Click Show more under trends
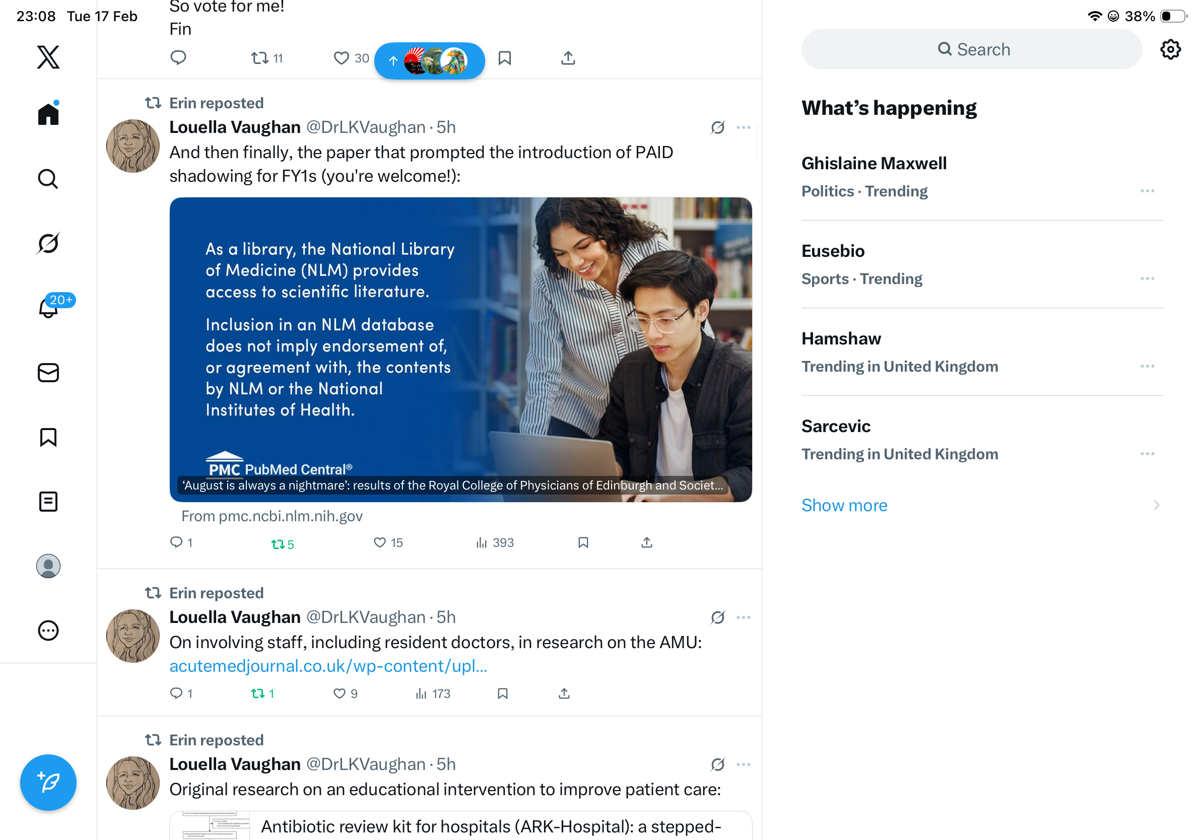 click(844, 505)
